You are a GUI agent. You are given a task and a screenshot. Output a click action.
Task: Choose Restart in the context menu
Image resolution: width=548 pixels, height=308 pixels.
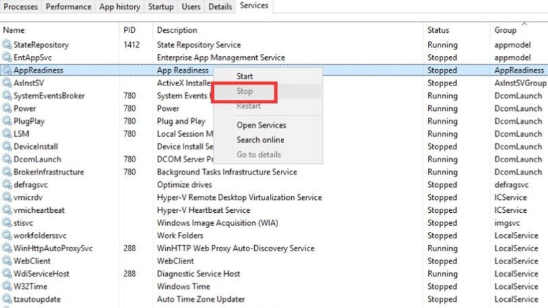tap(268, 106)
